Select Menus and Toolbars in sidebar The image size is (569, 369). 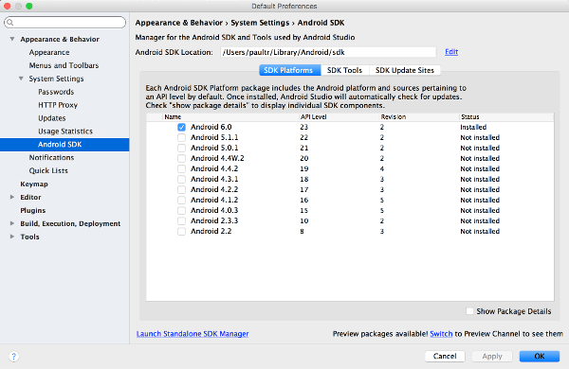click(x=64, y=65)
